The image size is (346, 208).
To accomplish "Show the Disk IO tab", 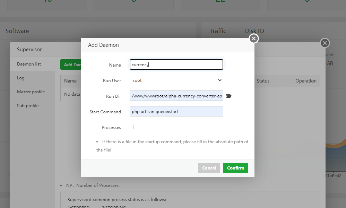I will coord(254,31).
